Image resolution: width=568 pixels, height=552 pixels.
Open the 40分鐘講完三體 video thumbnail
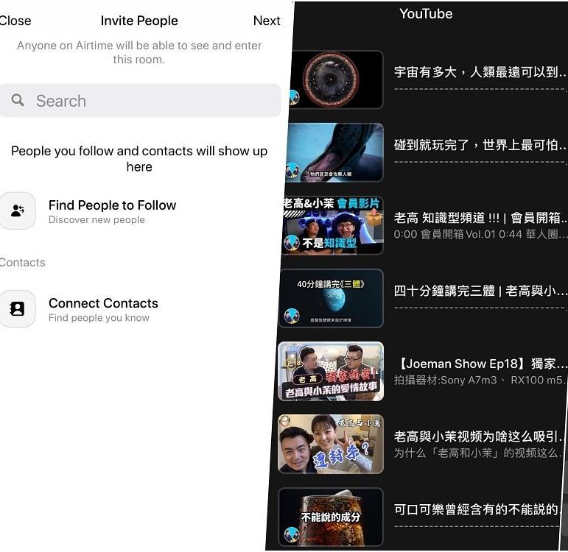point(333,298)
